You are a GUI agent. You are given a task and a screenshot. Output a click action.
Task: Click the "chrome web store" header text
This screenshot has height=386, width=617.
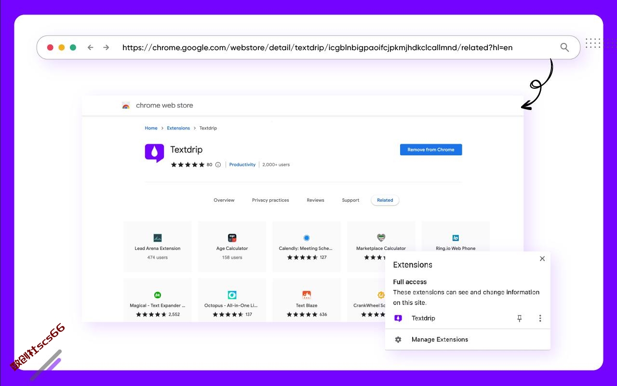(x=164, y=105)
